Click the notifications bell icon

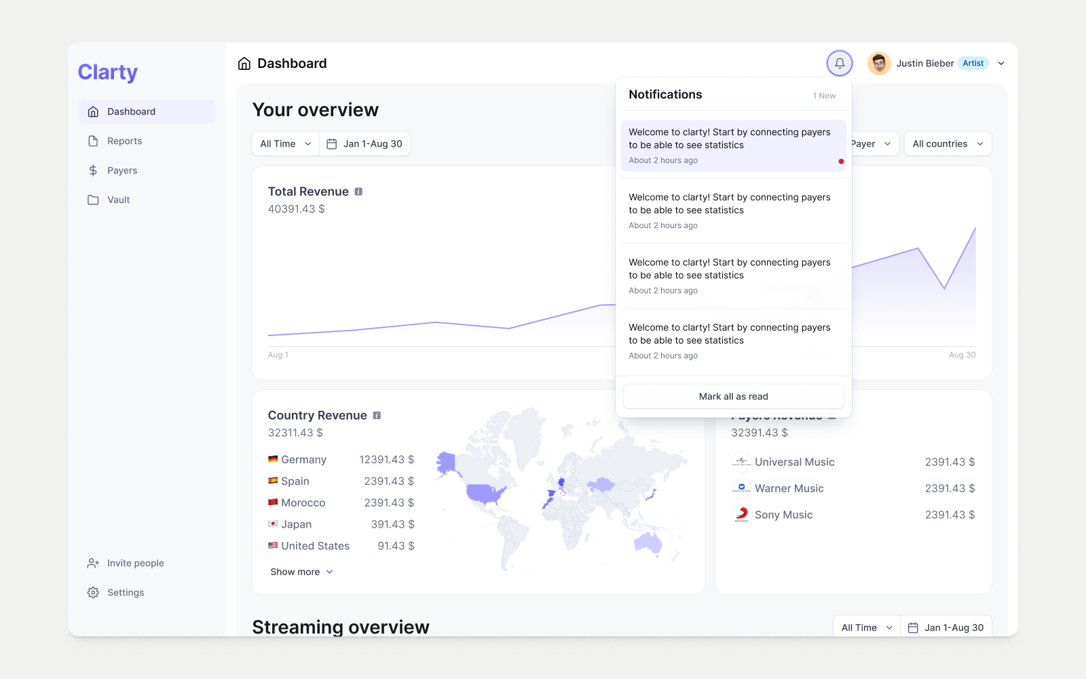coord(840,63)
